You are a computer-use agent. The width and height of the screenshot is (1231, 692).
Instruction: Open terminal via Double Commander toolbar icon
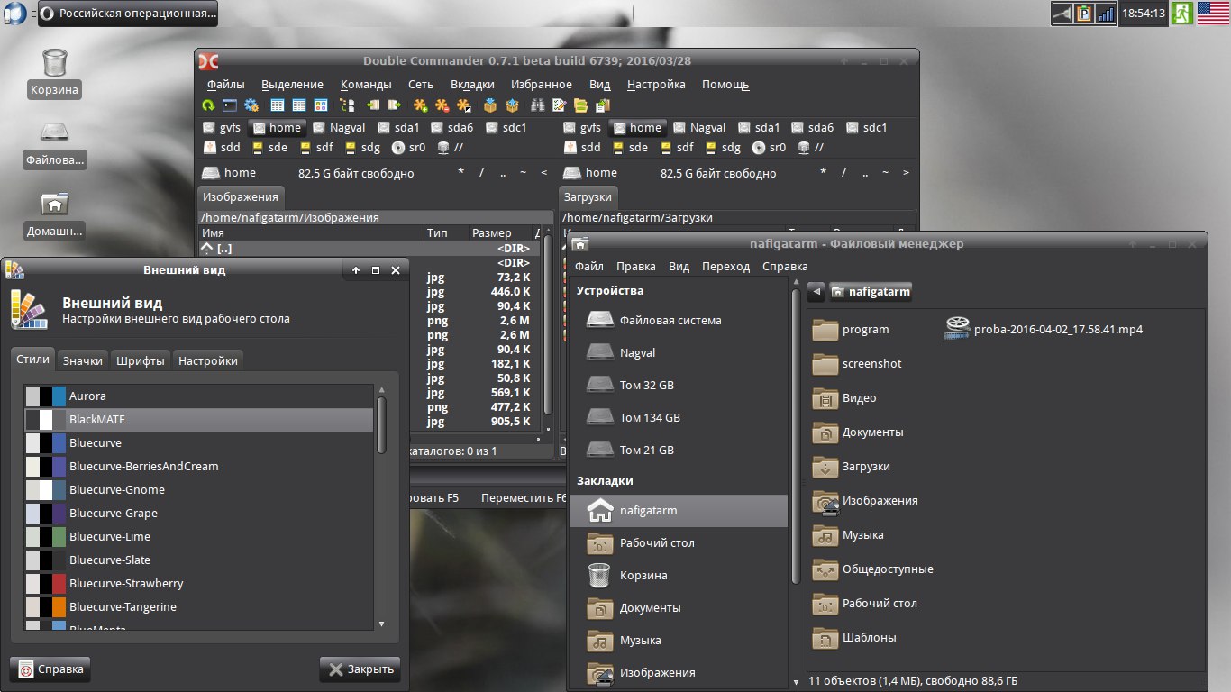(230, 105)
